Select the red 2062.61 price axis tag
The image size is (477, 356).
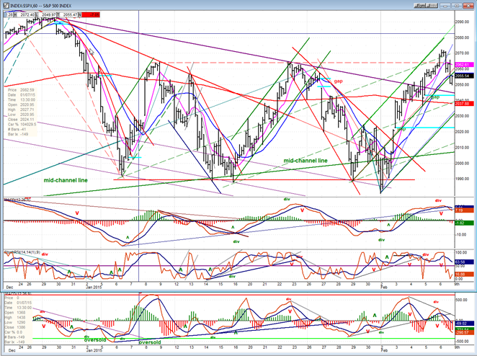coord(461,63)
